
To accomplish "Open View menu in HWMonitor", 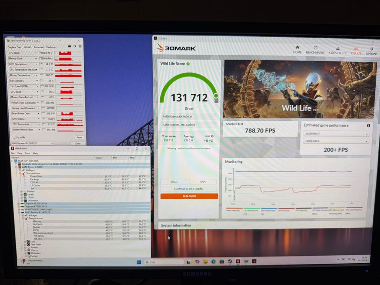I will click(20, 154).
